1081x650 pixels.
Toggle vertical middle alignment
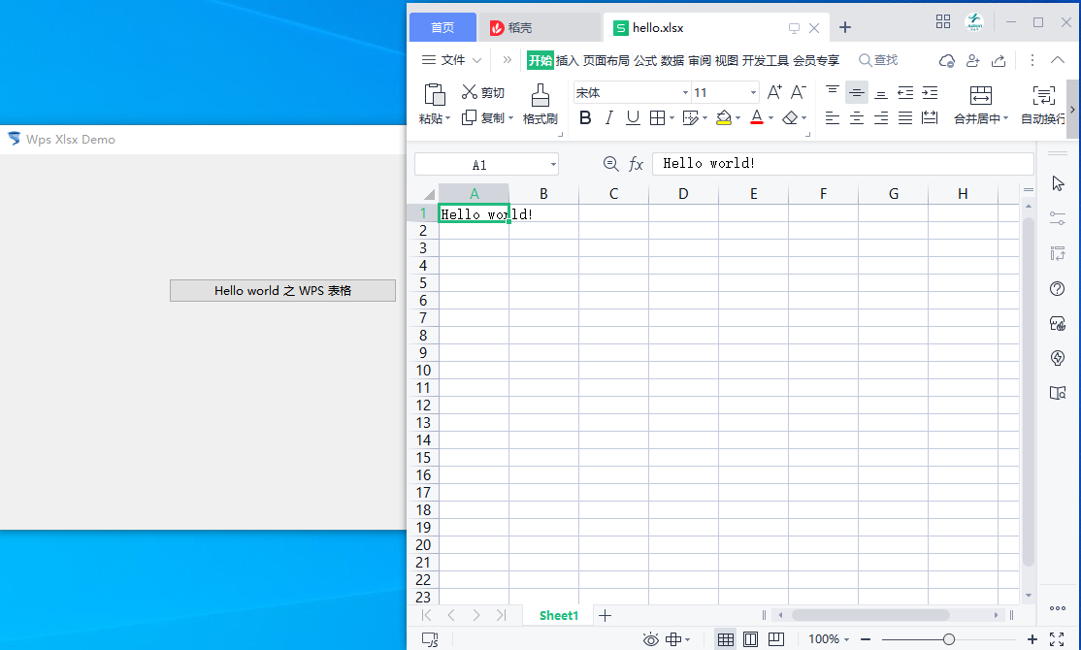pyautogui.click(x=856, y=92)
